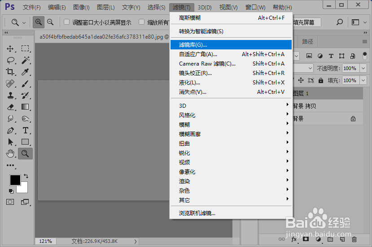Viewport: 372px width, 247px height.
Task: Select the Spot Healing Brush tool
Action: pos(10,84)
